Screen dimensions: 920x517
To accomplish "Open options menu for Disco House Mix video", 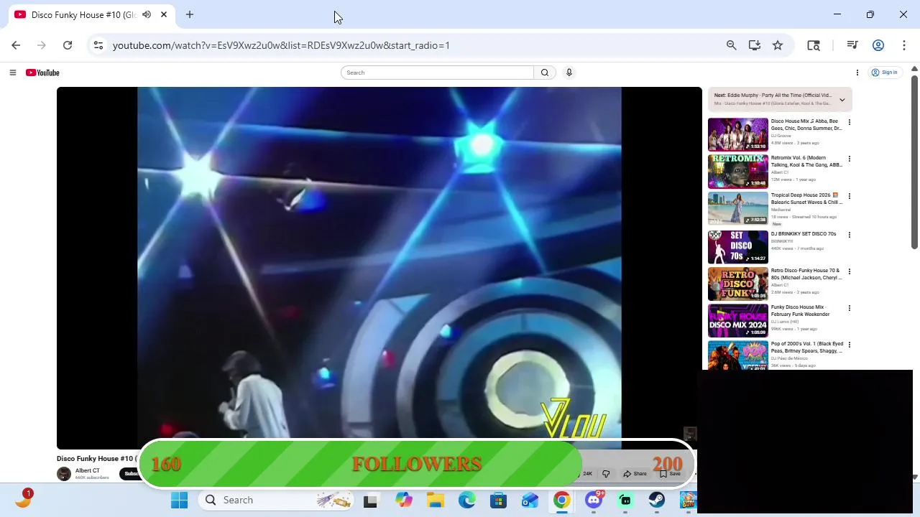I will [x=850, y=122].
